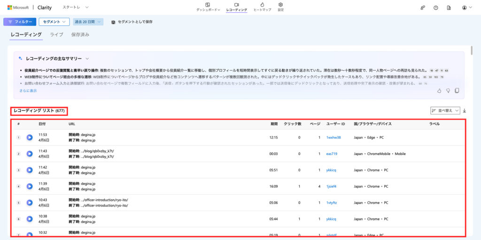Image resolution: width=481 pixels, height=240 pixels.
Task: Click the Filter button
Action: 20,22
